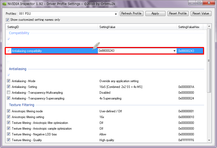Select the Antialiasing - Setting row label

pyautogui.click(x=24, y=87)
